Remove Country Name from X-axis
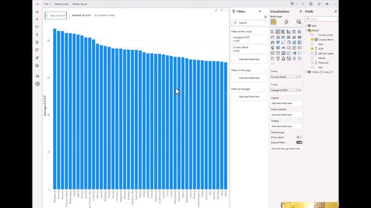The width and height of the screenshot is (371, 208). tap(300, 77)
